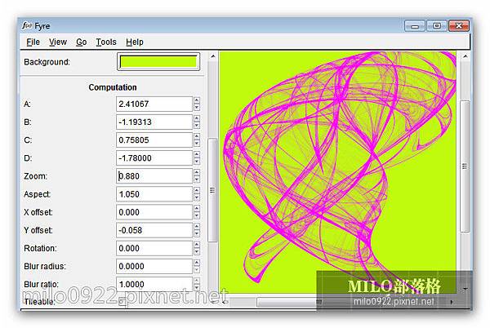The image size is (490, 328).
Task: Increase Y offset with its up arrow
Action: point(197,227)
